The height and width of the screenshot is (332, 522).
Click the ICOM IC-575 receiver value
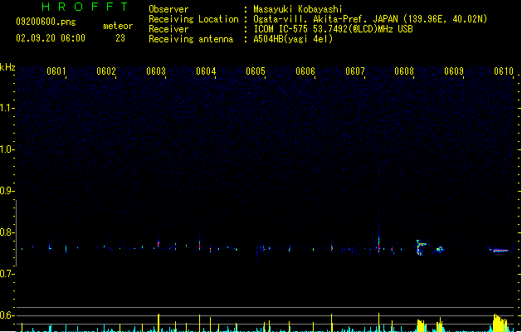[x=333, y=29]
